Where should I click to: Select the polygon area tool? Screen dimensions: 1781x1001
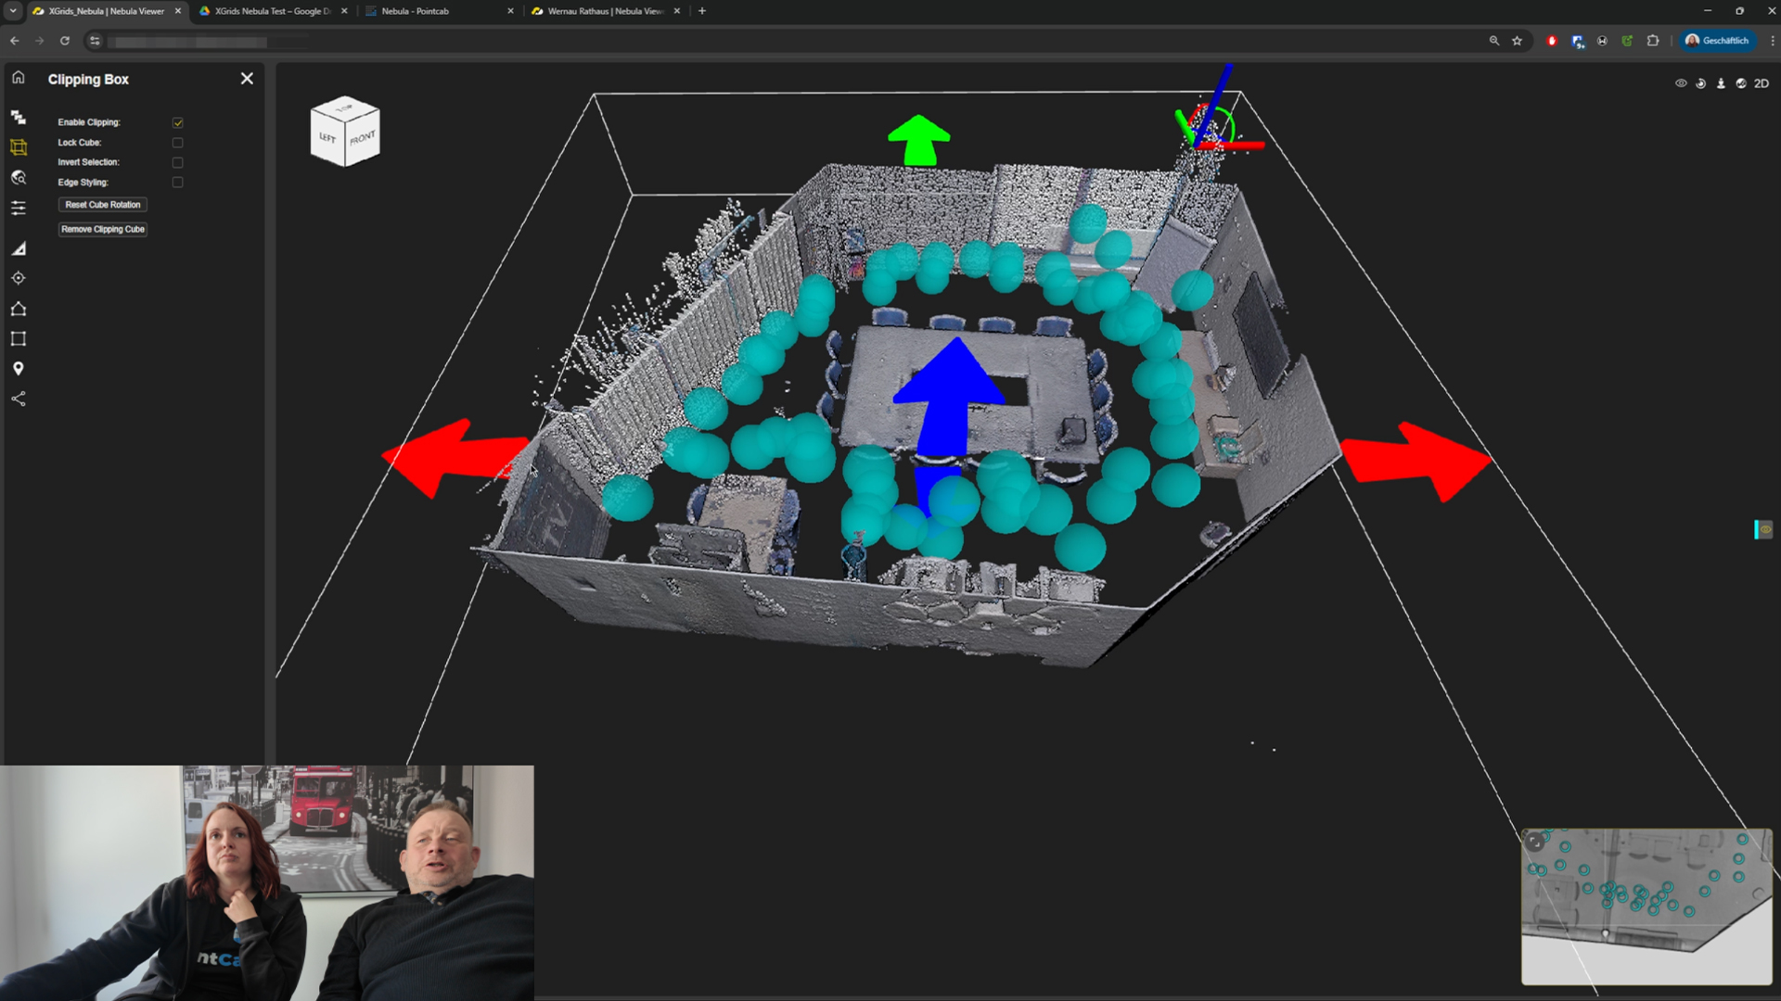(19, 309)
